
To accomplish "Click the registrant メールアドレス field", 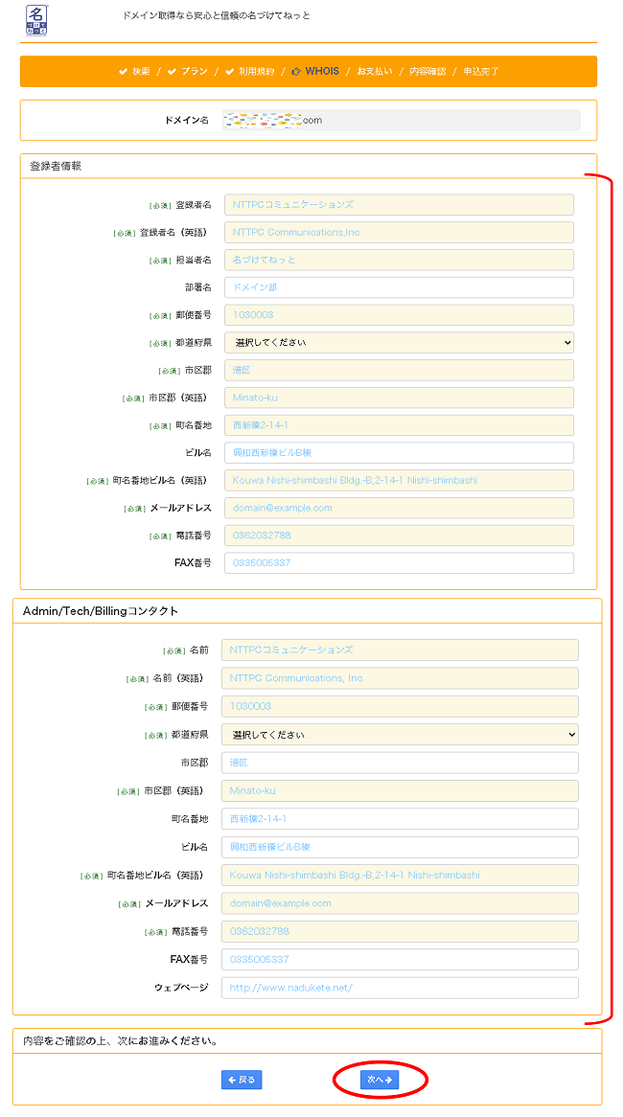I will [x=399, y=508].
